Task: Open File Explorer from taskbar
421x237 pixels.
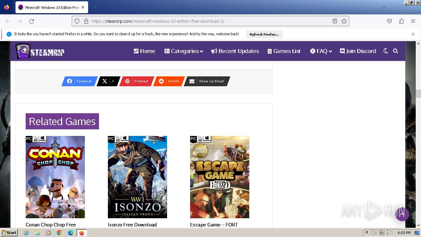Action: [37, 233]
